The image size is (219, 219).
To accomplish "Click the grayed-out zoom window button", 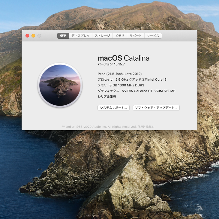I will point(39,36).
